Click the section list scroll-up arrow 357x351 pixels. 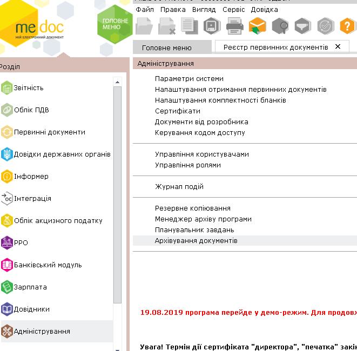pyautogui.click(x=118, y=82)
